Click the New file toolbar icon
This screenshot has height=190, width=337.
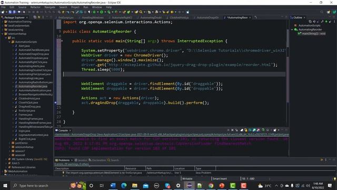click(3, 12)
